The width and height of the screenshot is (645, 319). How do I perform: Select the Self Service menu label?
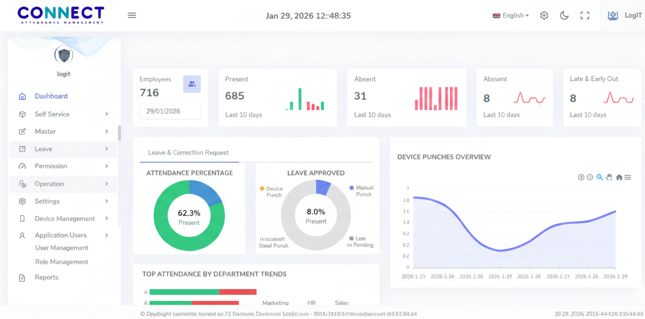[52, 114]
